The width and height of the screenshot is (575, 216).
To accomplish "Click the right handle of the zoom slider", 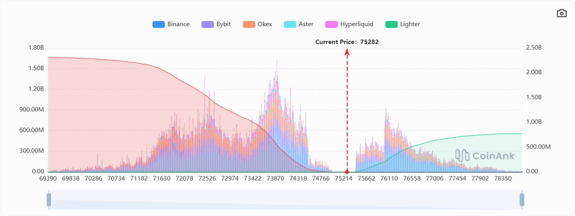I will (x=522, y=200).
